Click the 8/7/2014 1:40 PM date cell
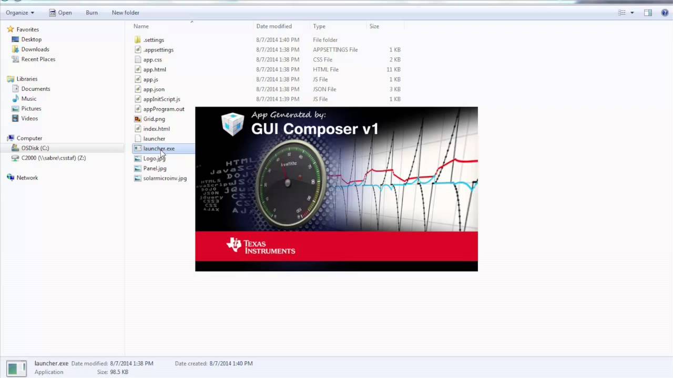The height and width of the screenshot is (378, 673). 278,40
